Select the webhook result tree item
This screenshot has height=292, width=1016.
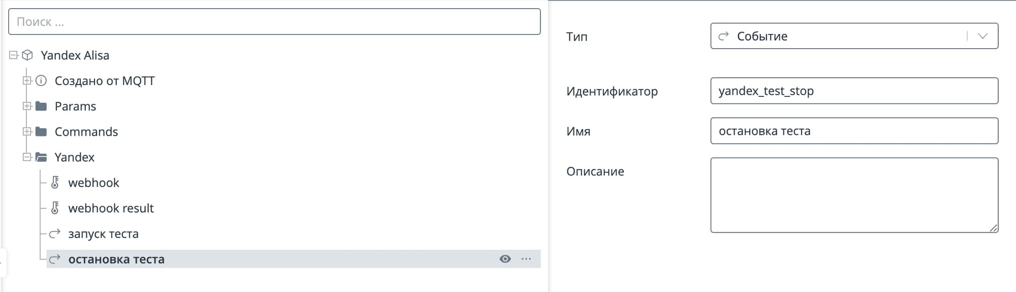(x=111, y=208)
